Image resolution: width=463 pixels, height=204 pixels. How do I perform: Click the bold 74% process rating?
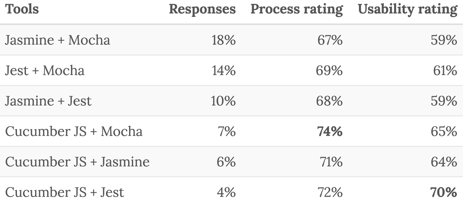point(330,132)
